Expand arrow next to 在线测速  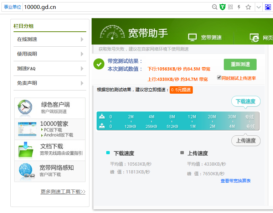[x=82, y=40]
